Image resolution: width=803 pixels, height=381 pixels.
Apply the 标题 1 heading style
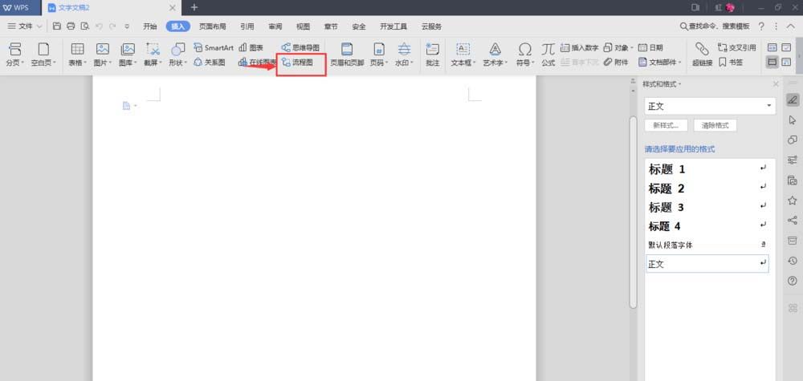707,169
